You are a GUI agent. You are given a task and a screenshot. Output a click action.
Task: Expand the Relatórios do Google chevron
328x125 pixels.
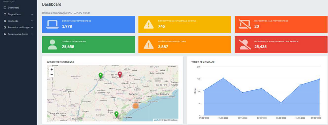coord(32,28)
